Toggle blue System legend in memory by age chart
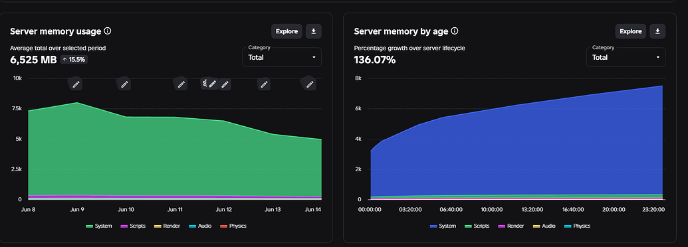 coord(443,226)
